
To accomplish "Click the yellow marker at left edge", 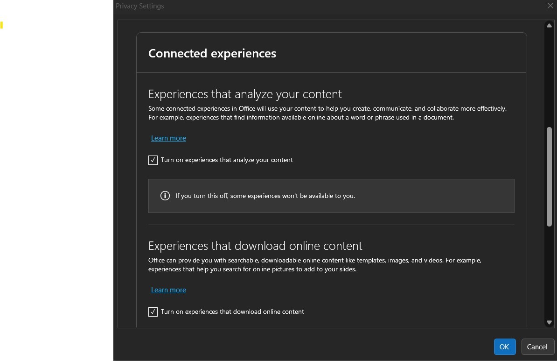I will 2,25.
